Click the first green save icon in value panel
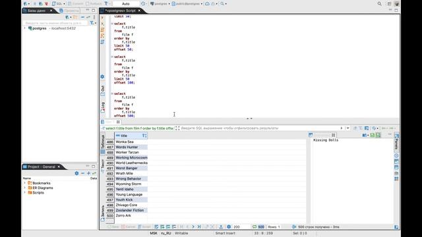Screen dimensions: 422x237 373,135
